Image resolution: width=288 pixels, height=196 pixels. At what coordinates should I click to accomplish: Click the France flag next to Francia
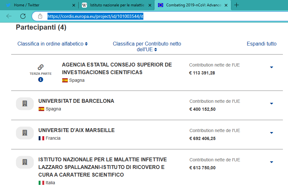click(x=41, y=138)
